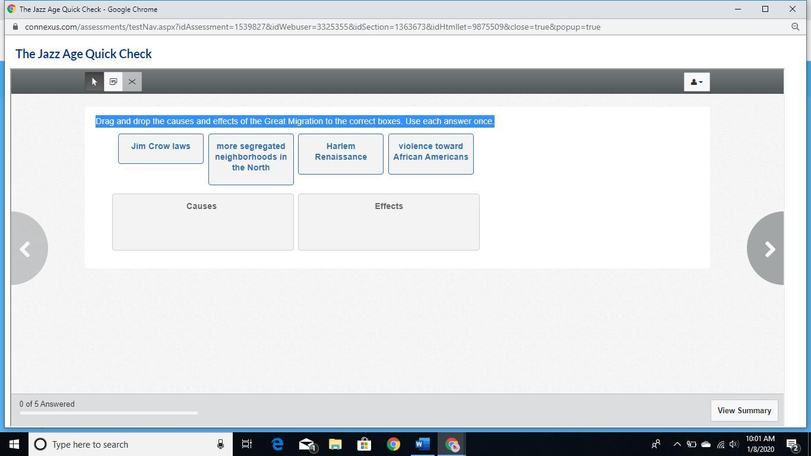This screenshot has width=811, height=456.
Task: Open Task View on taskbar
Action: pos(247,444)
